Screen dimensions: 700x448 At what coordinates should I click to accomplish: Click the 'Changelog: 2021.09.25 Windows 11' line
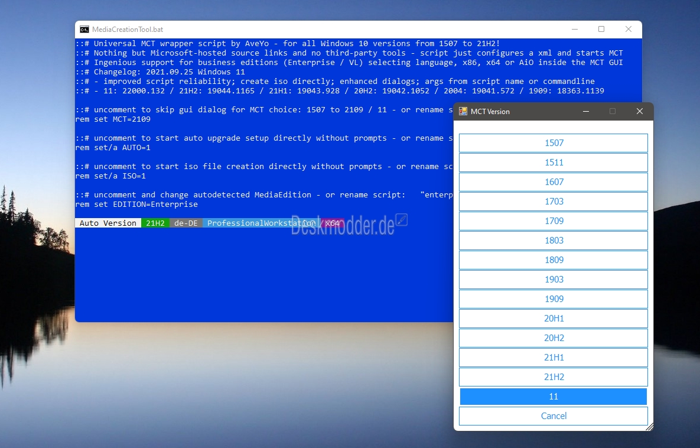pos(160,72)
